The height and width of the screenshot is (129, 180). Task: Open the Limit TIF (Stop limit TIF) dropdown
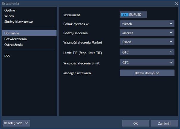147,52
